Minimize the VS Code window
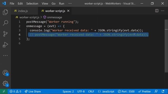The image size is (168, 94). [142, 3]
